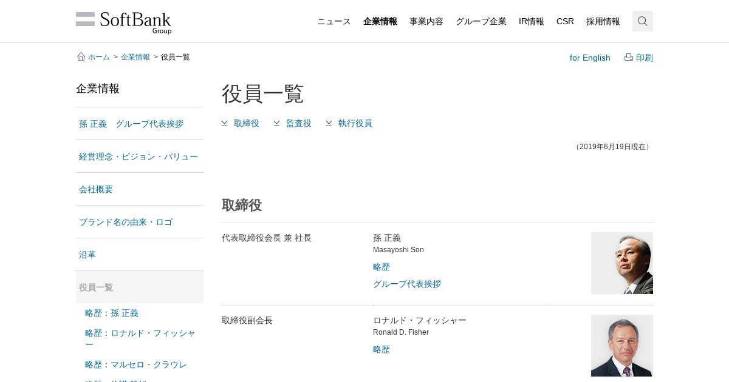Viewport: 729px width, 382px height.
Task: Click Ronald D. Fisher's portrait photo
Action: 621,346
